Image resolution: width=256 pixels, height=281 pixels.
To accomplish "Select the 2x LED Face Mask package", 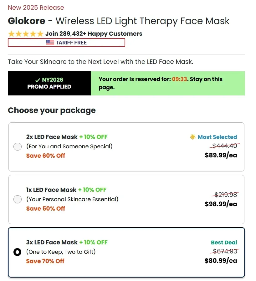I will click(18, 146).
